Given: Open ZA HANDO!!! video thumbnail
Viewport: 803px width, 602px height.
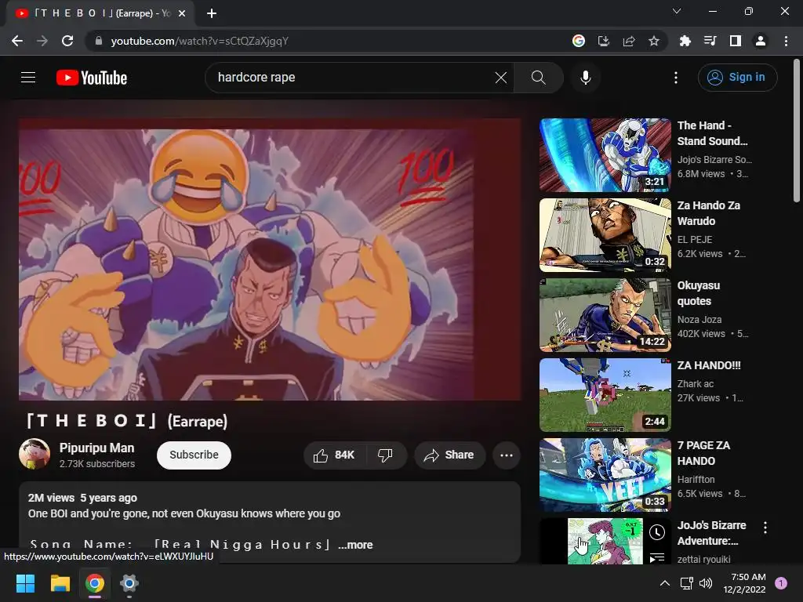Looking at the screenshot, I should pos(605,395).
